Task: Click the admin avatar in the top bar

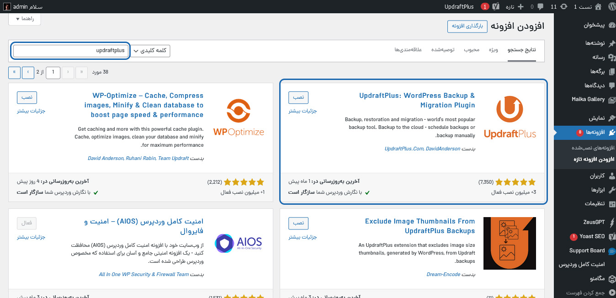Action: [7, 6]
